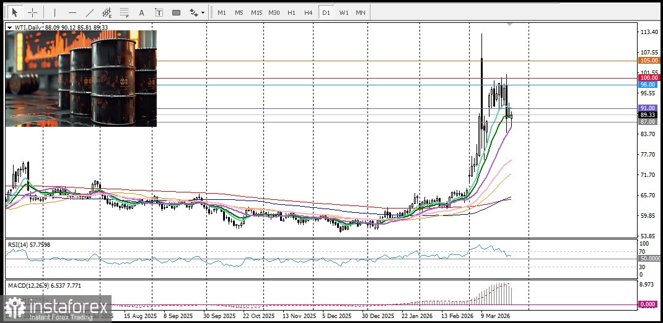Image resolution: width=663 pixels, height=323 pixels.
Task: Select the W1 weekly timeframe
Action: tap(343, 12)
